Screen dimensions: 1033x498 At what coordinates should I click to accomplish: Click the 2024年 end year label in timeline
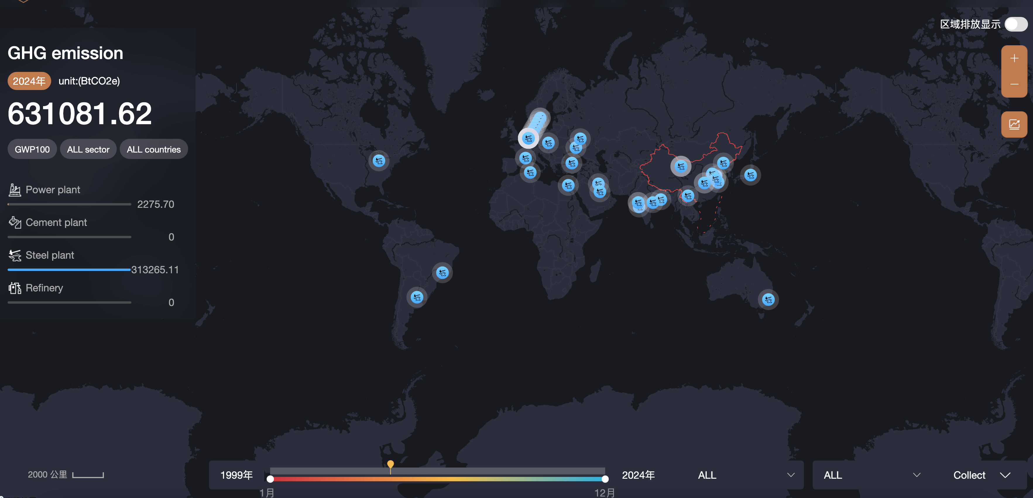[639, 475]
